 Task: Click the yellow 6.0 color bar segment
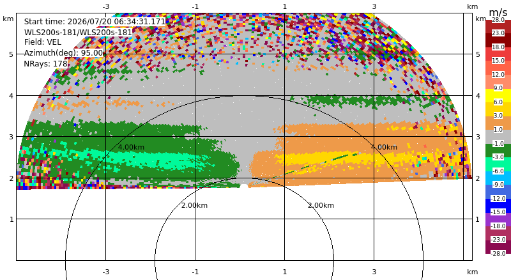point(498,95)
